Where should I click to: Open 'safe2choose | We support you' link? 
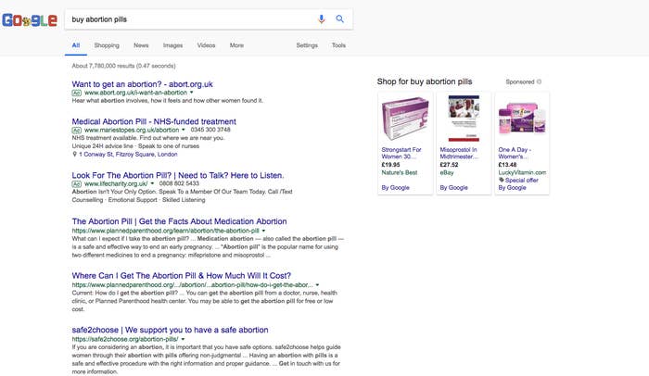pyautogui.click(x=170, y=330)
